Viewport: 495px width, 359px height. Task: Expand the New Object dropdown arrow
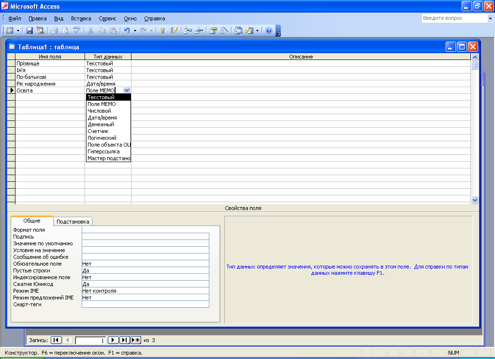click(257, 30)
